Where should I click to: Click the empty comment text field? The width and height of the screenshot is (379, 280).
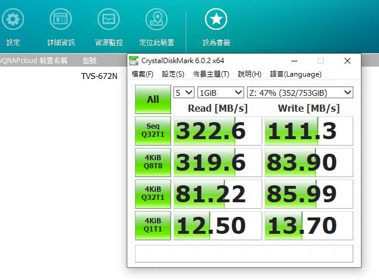point(244,254)
